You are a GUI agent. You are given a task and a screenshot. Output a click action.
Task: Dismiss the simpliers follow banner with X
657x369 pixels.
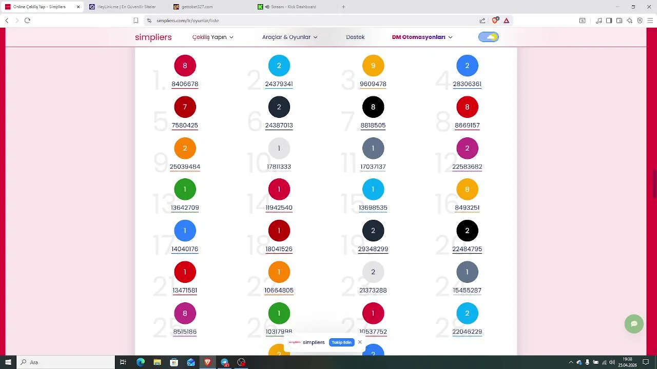coord(360,342)
